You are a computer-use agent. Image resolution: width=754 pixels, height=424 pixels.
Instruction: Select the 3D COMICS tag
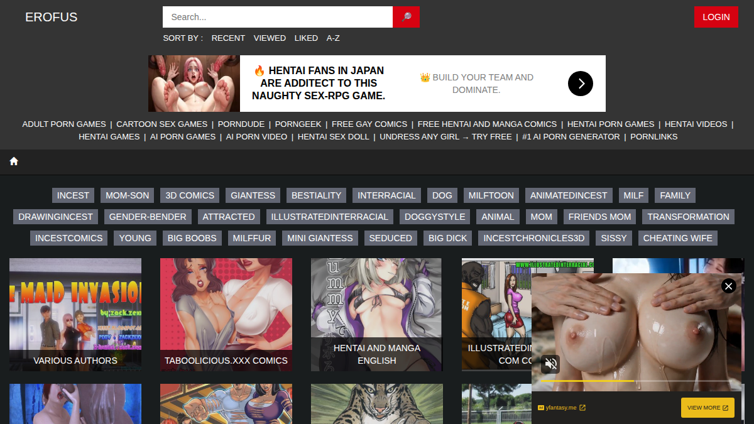190,195
